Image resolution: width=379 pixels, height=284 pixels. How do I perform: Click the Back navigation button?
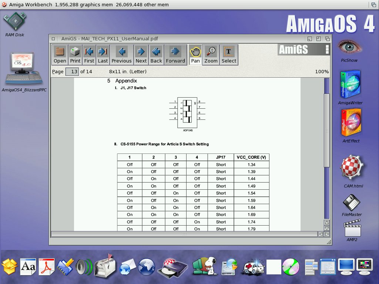(156, 55)
